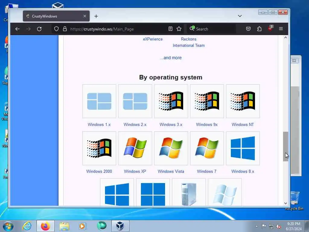Click the Windows 8.x logo thumbnail
This screenshot has width=309, height=232.
click(243, 148)
